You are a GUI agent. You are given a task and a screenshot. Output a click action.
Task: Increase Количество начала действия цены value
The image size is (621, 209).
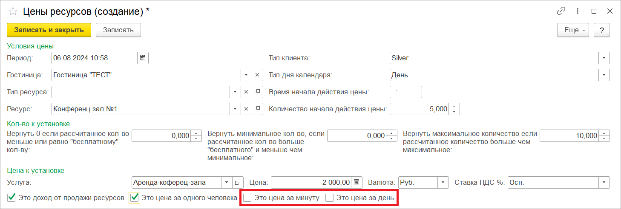(455, 106)
